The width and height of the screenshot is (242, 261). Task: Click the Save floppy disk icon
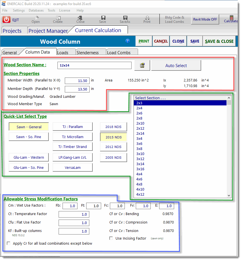tap(103, 18)
